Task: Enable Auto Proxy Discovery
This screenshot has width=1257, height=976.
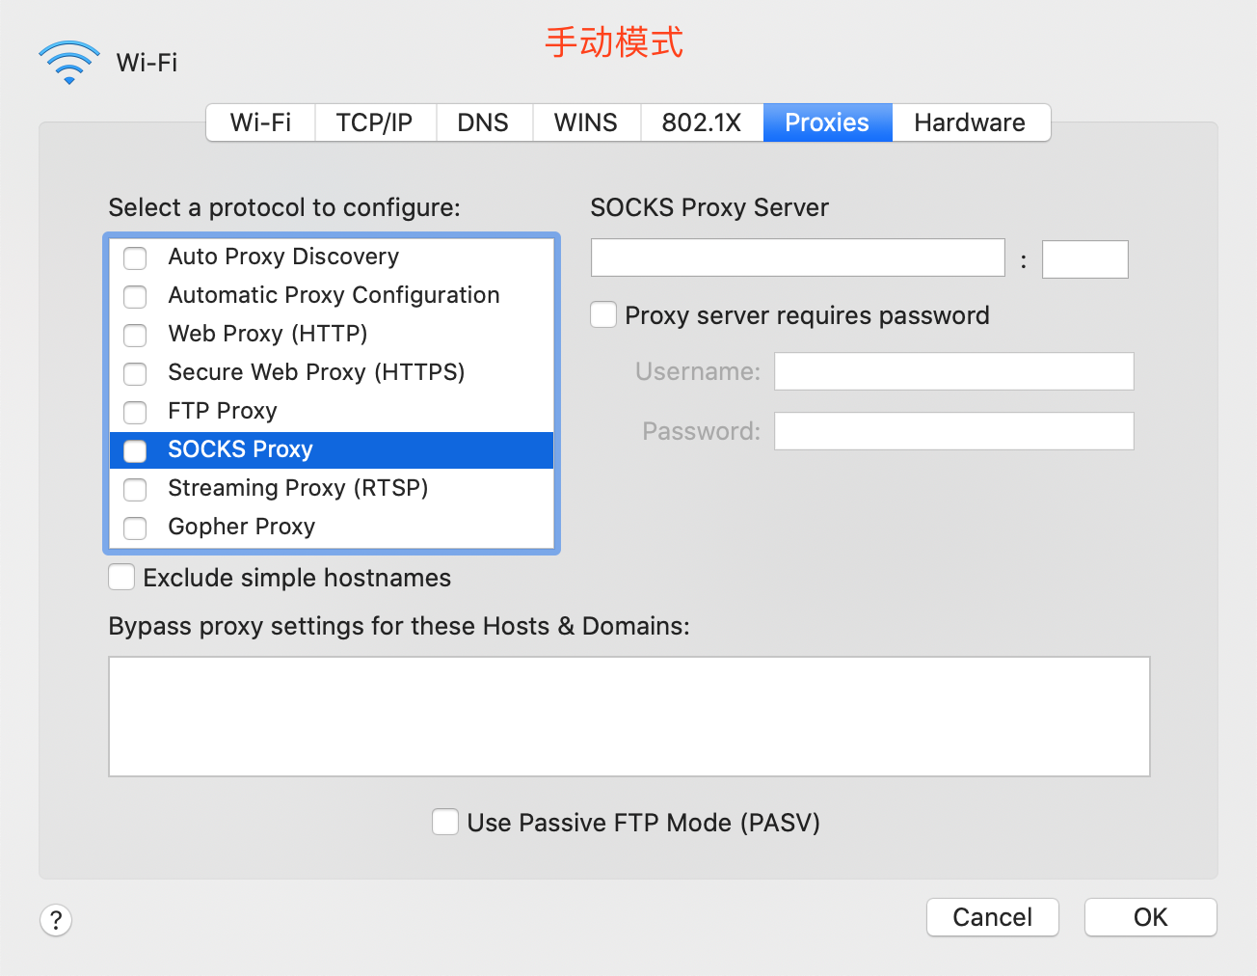Action: 135,258
